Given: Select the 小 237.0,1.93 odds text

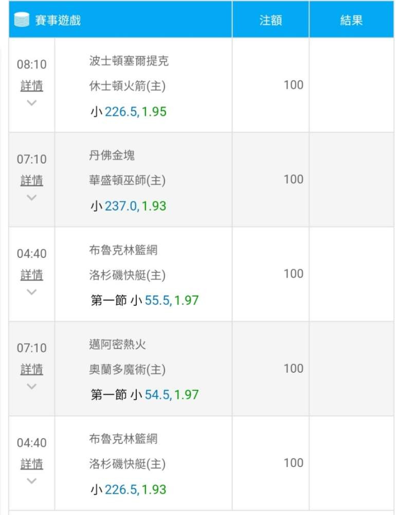Looking at the screenshot, I should pyautogui.click(x=129, y=206).
